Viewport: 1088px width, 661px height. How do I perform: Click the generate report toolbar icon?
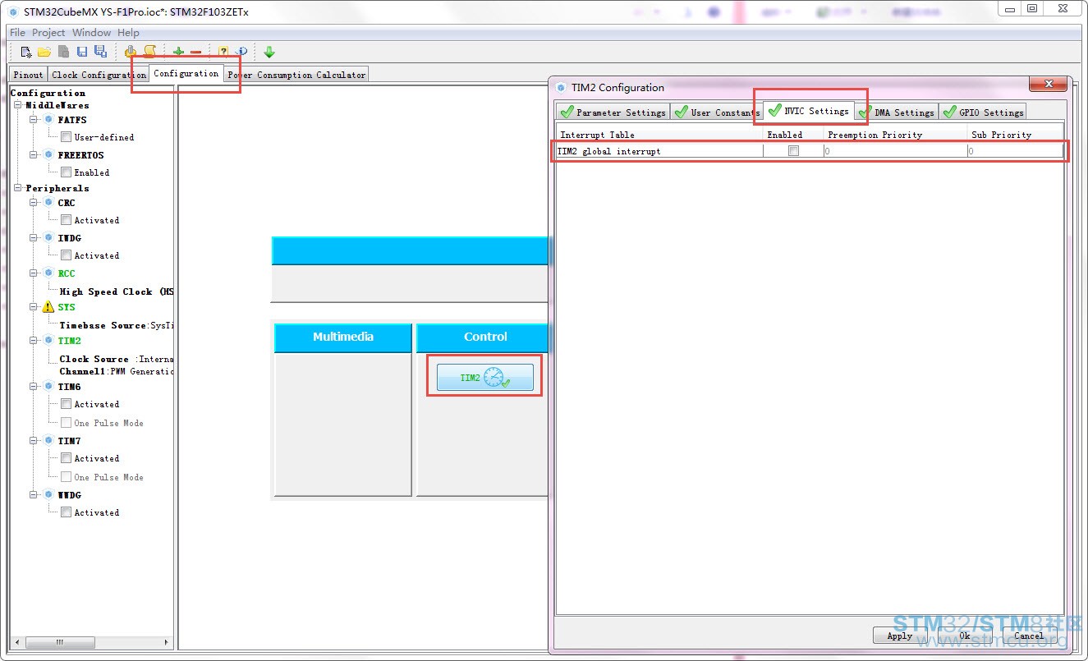pos(131,52)
